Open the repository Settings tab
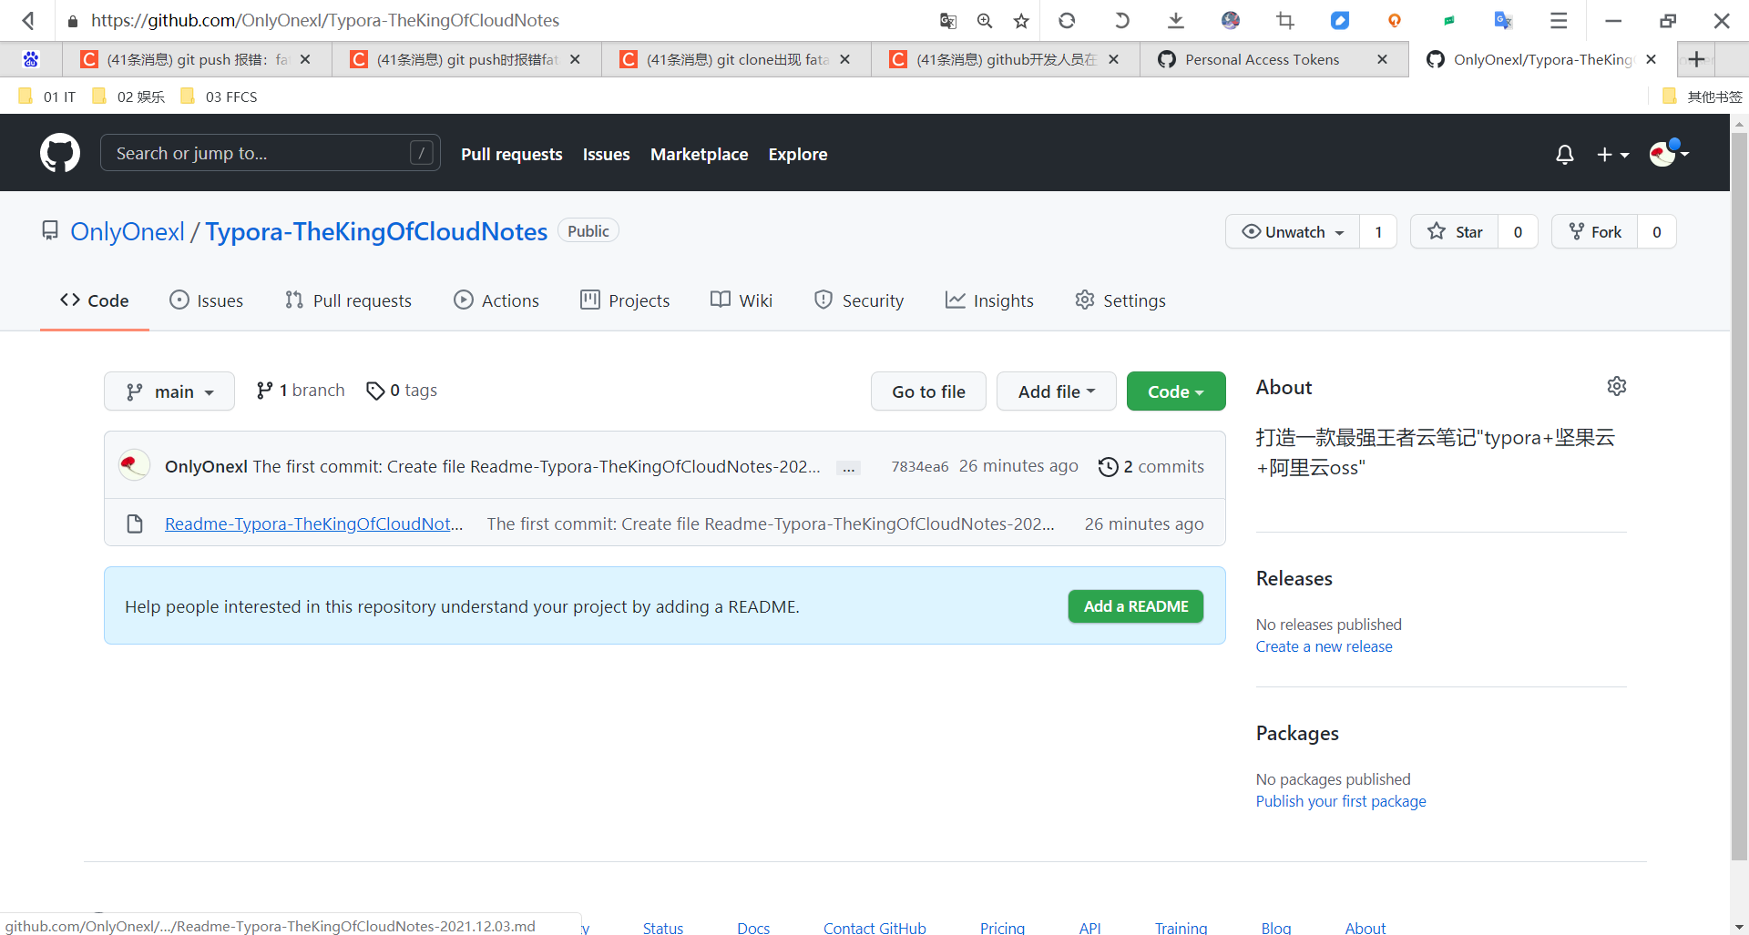 1120,300
